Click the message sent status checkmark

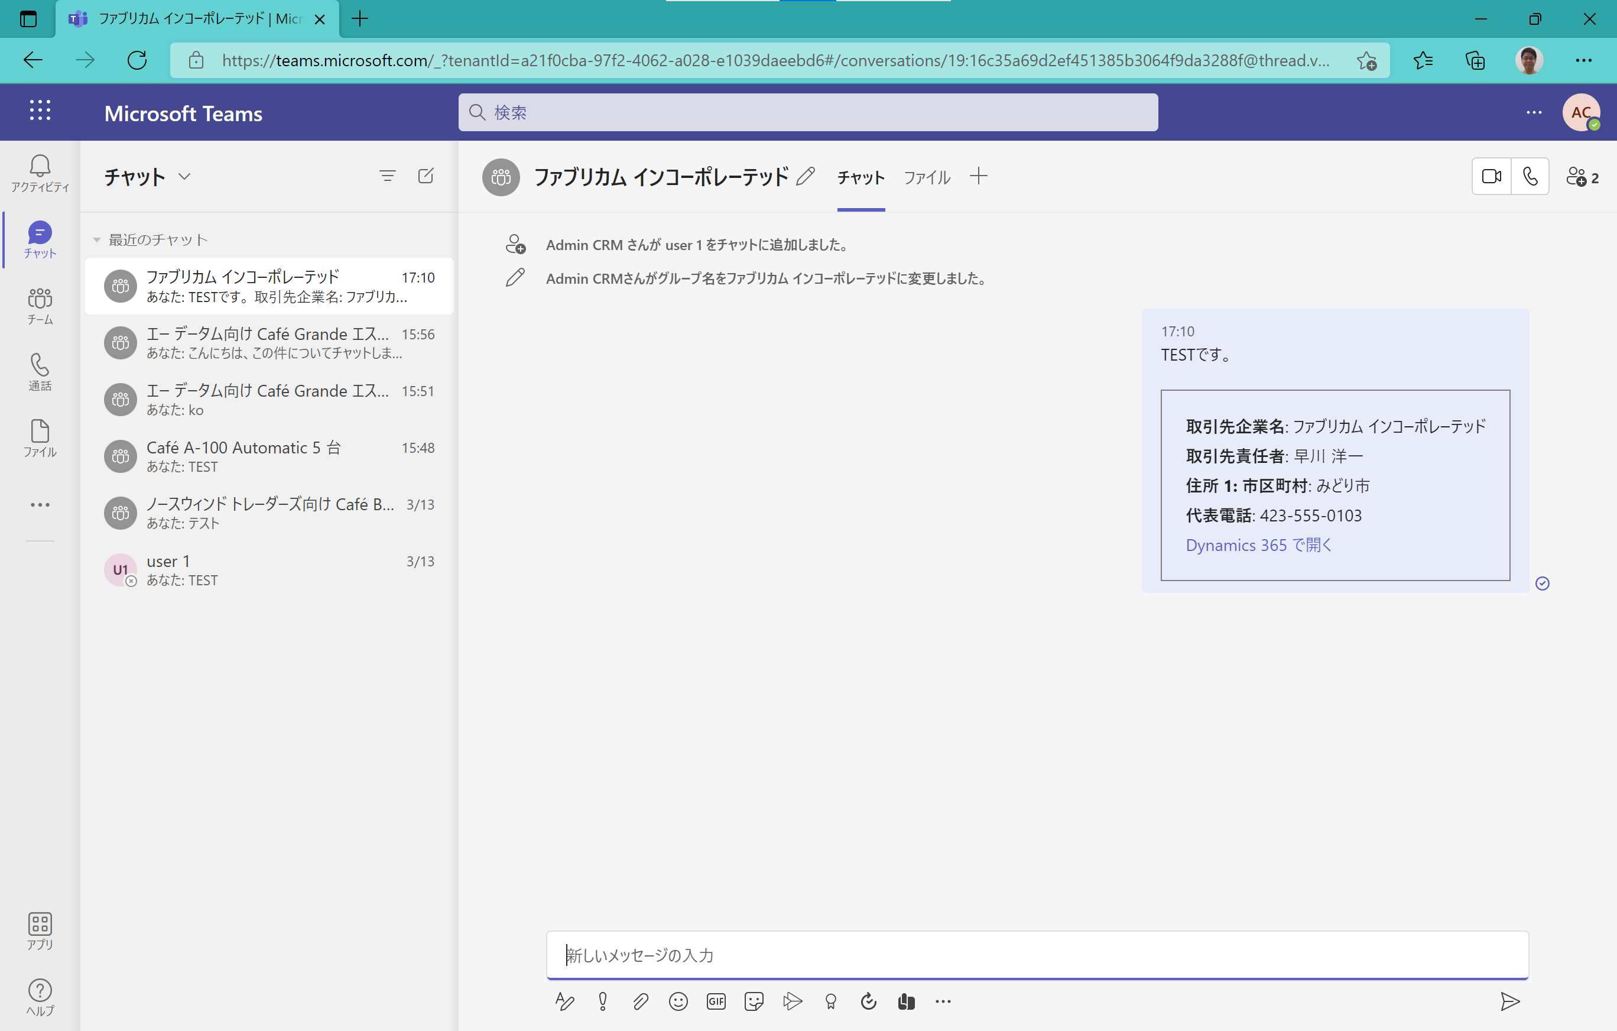[x=1543, y=583]
